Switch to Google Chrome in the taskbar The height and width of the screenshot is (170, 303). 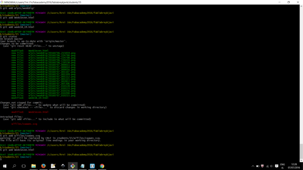coord(102,166)
